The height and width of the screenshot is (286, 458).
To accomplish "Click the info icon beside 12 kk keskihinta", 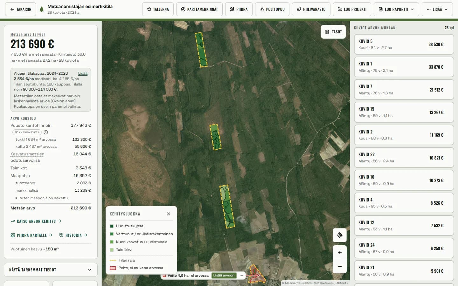I will coord(46,132).
